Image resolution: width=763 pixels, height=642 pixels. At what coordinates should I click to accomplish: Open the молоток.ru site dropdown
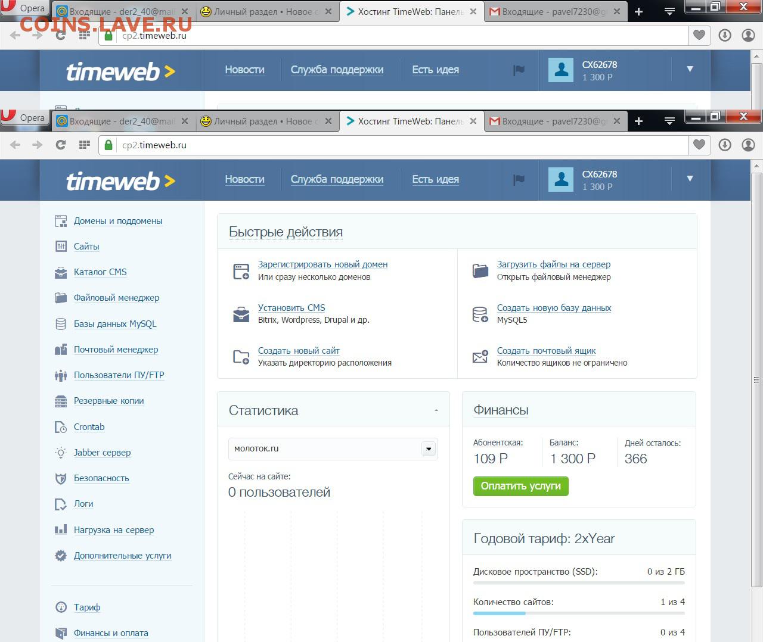pyautogui.click(x=429, y=449)
